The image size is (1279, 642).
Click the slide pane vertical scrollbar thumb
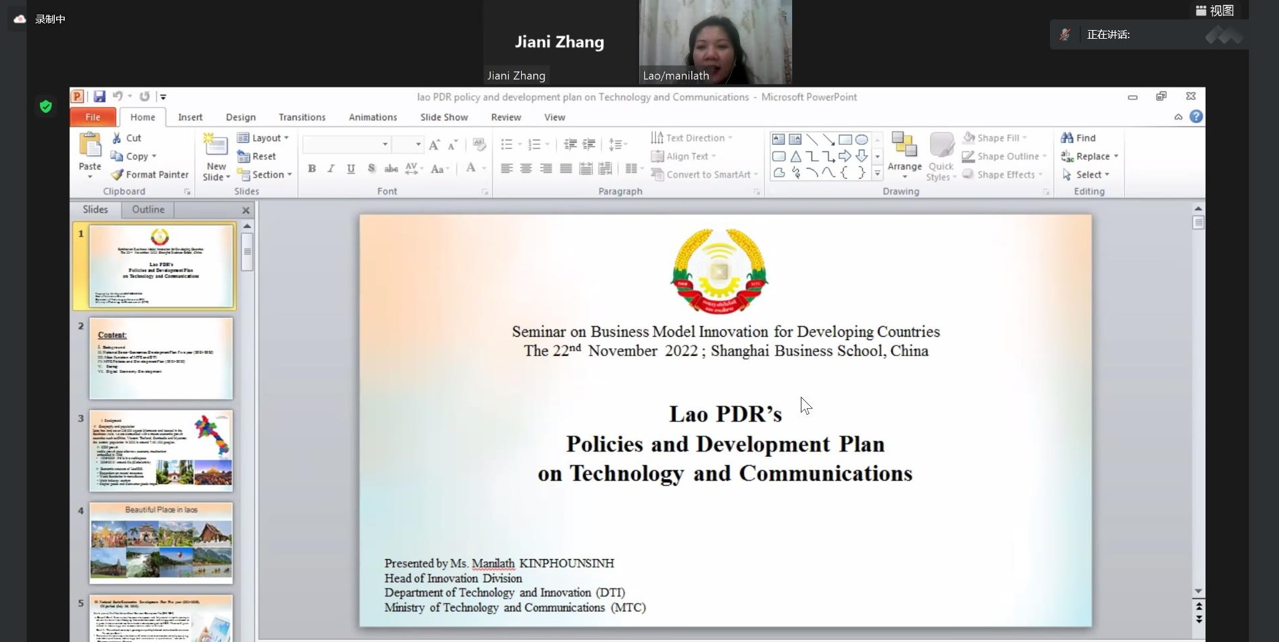coord(1198,222)
